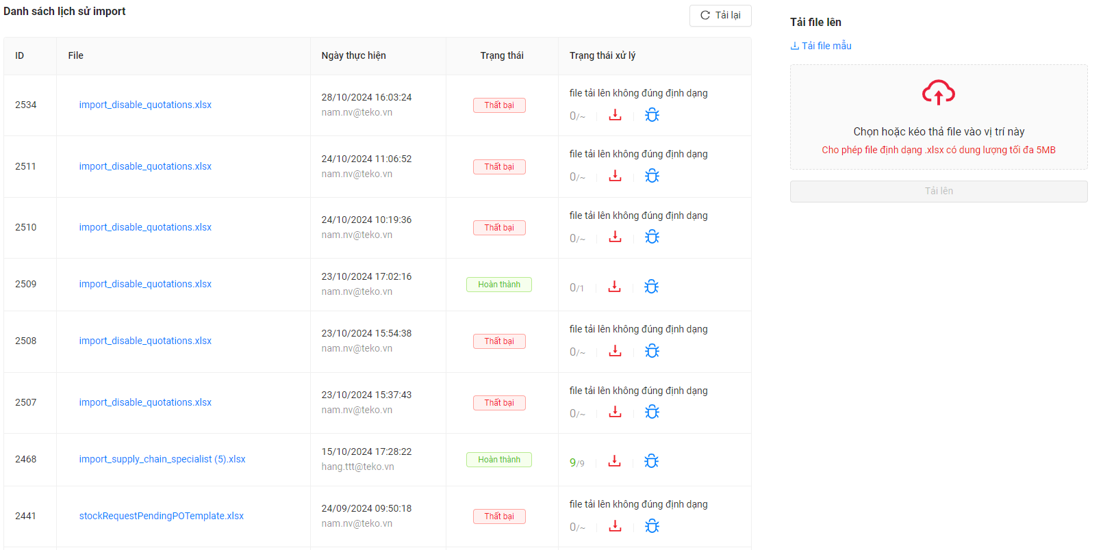This screenshot has width=1103, height=550.
Task: Click the file format hint about 5MB limit
Action: (x=939, y=150)
